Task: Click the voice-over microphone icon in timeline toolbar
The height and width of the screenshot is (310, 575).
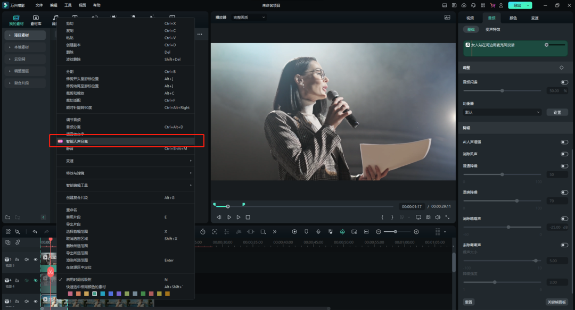Action: (318, 232)
